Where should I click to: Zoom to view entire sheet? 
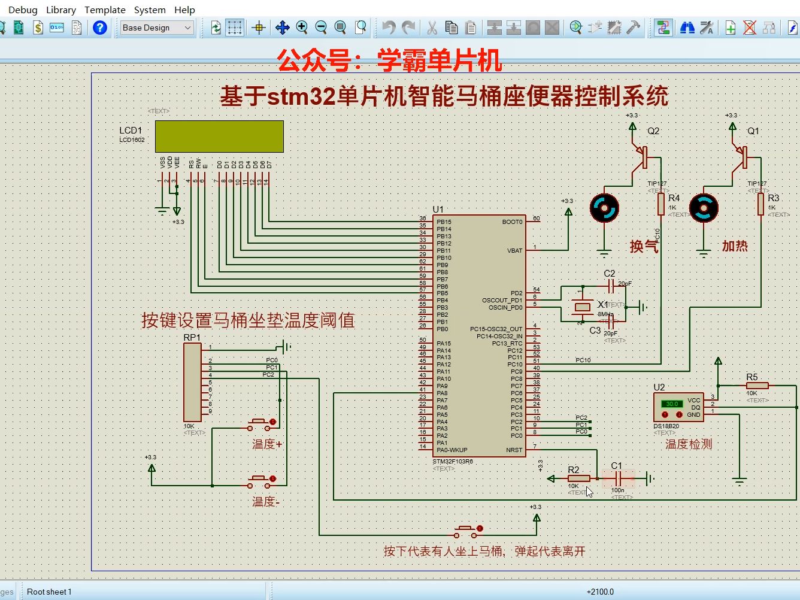point(340,28)
